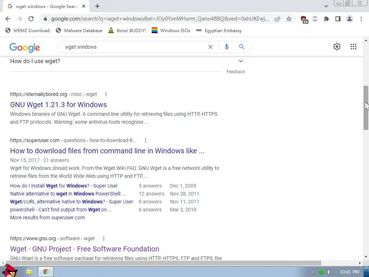This screenshot has width=369, height=277.
Task: Bookmark this page with the star
Action: click(289, 19)
